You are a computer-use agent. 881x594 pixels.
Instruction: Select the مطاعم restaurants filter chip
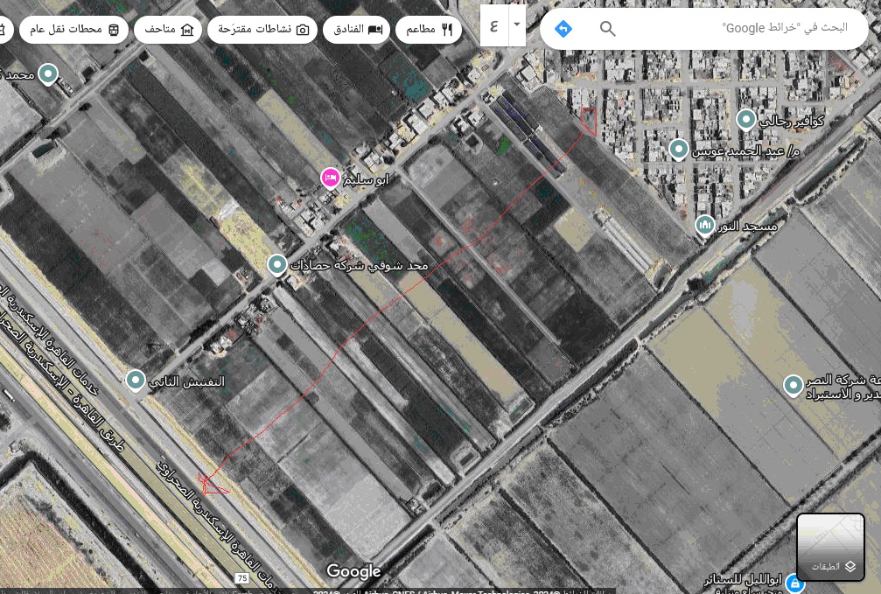[x=430, y=30]
